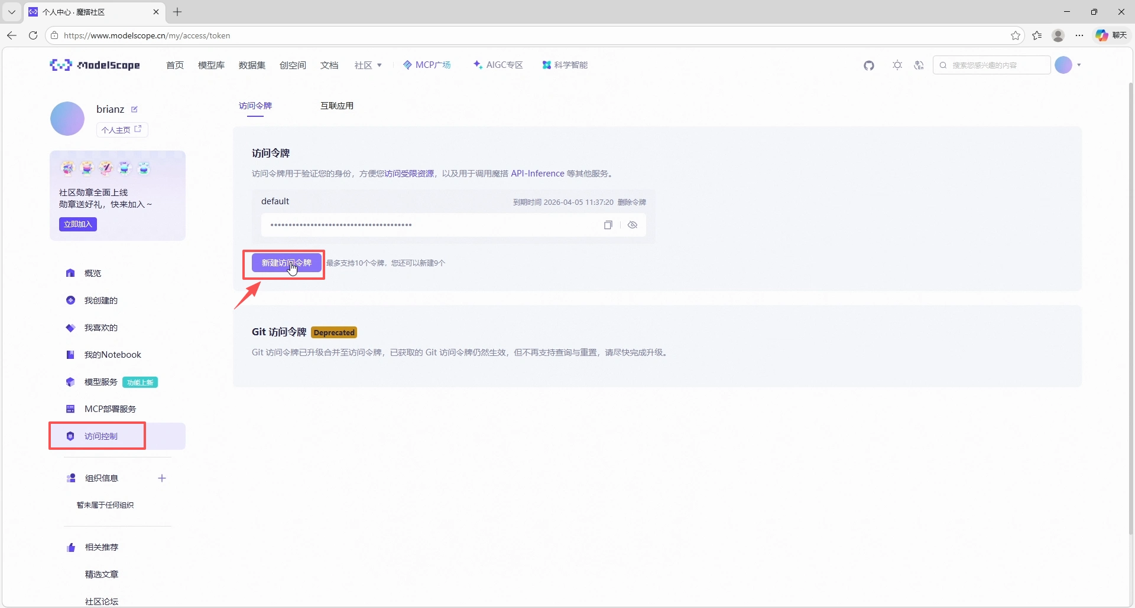The height and width of the screenshot is (608, 1135).
Task: Open browser settings and more menu
Action: pyautogui.click(x=1079, y=35)
